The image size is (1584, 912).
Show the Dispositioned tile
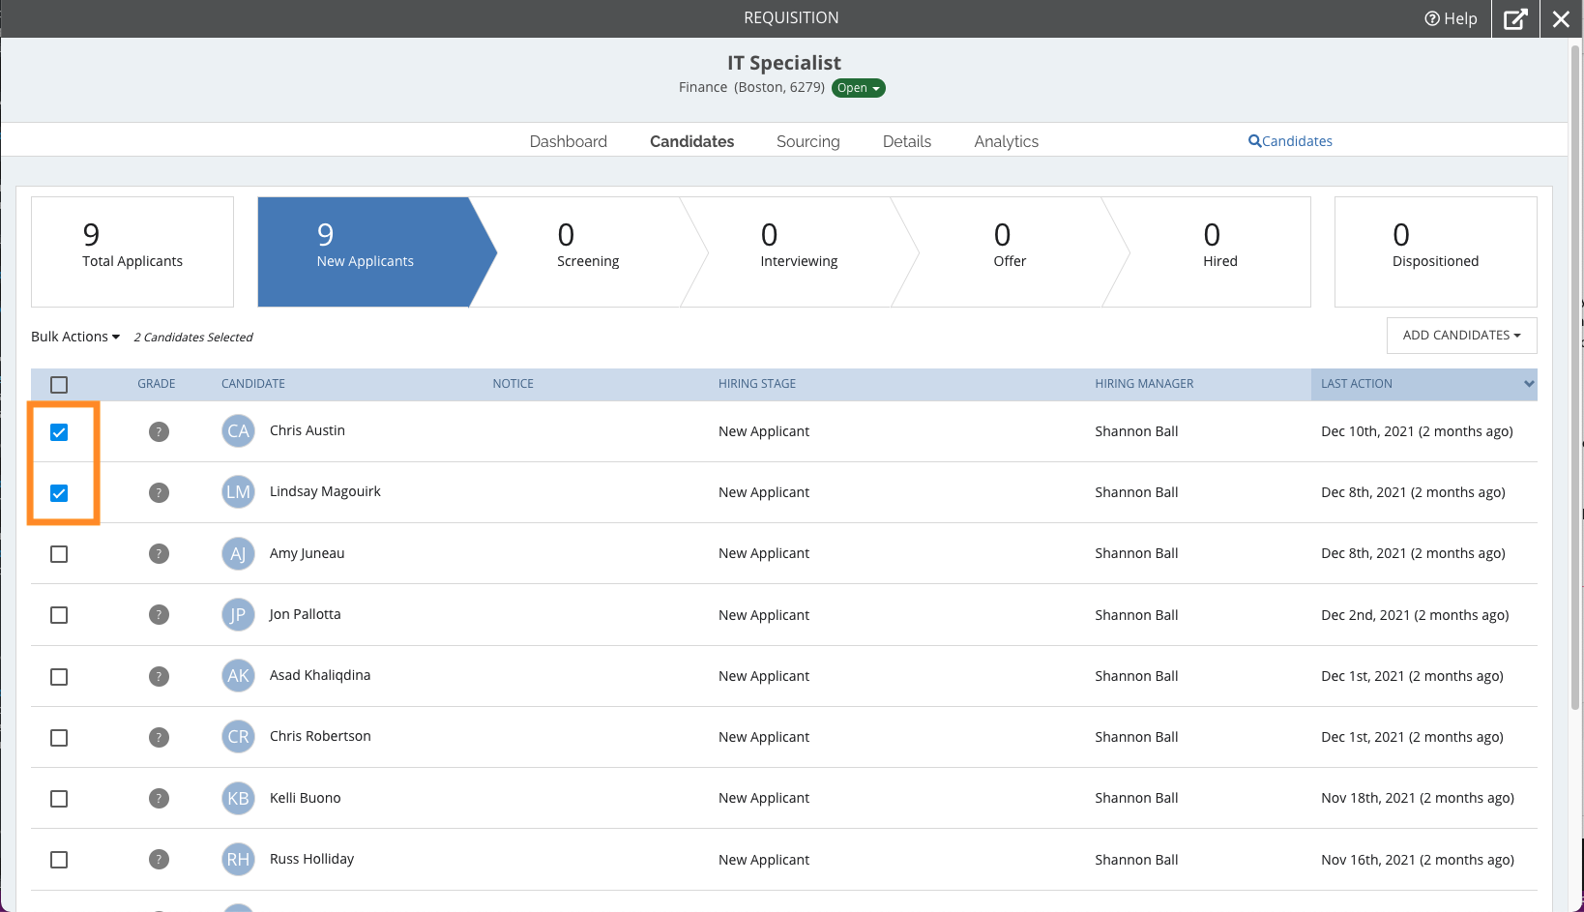[x=1436, y=251]
